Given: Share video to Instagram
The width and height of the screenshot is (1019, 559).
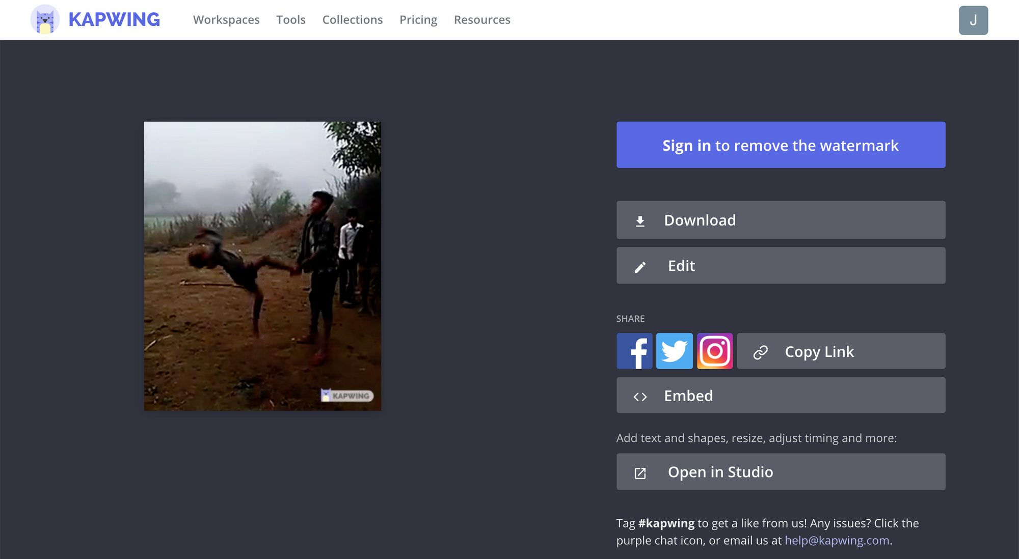Looking at the screenshot, I should [714, 351].
